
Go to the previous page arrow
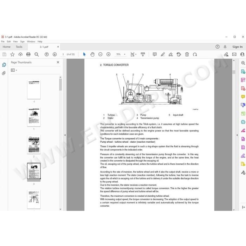click(x=47, y=54)
